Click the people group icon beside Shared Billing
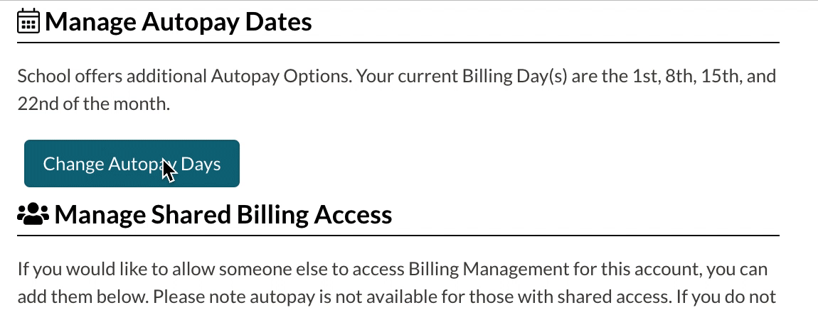Viewport: 818px width, 315px height. 33,214
